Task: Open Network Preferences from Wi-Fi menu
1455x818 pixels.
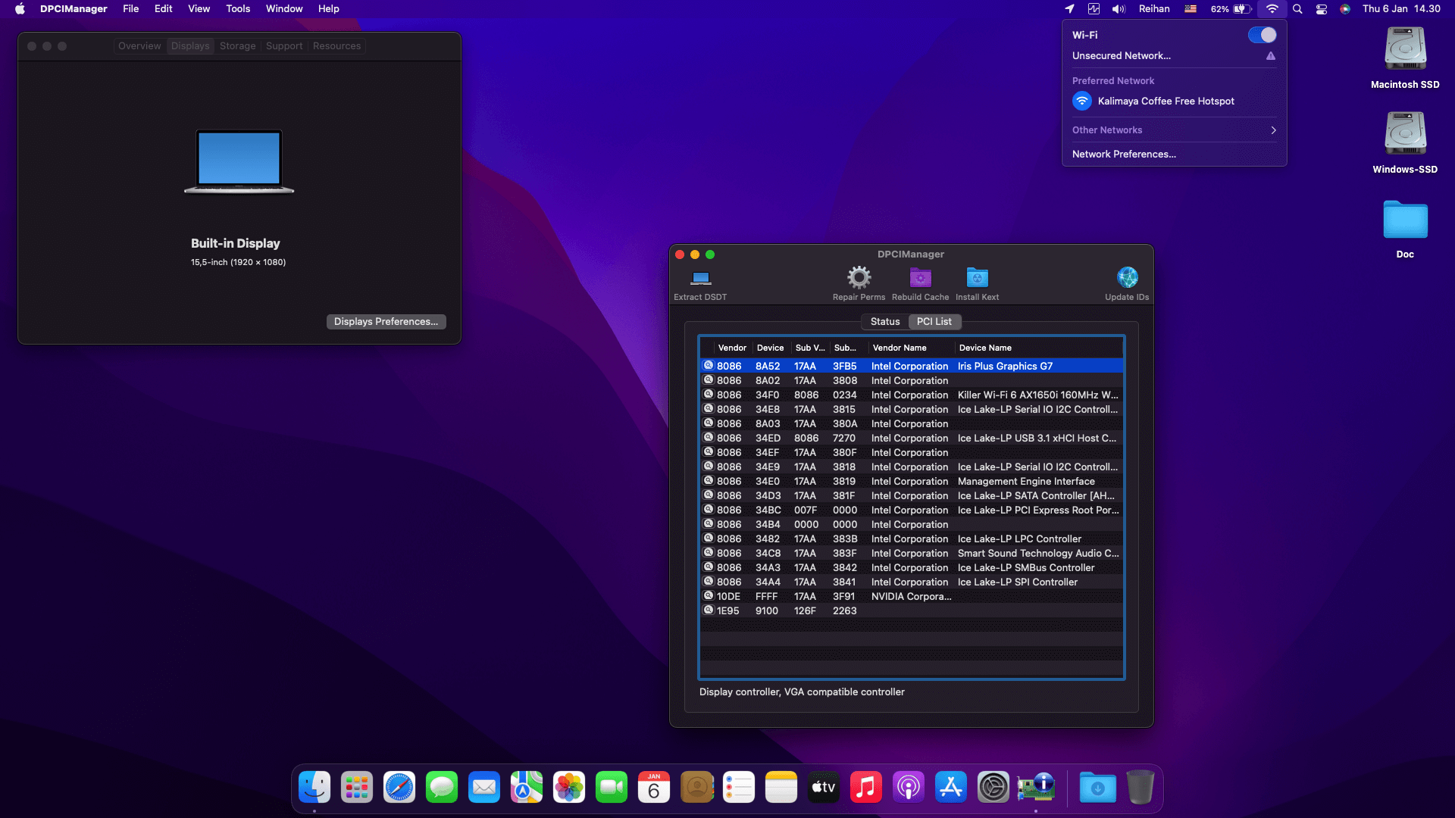Action: [x=1125, y=155]
